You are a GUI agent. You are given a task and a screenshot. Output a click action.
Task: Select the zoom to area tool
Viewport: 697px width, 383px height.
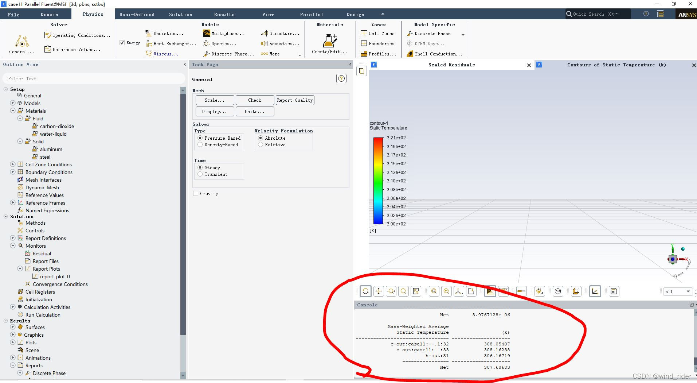pos(403,291)
